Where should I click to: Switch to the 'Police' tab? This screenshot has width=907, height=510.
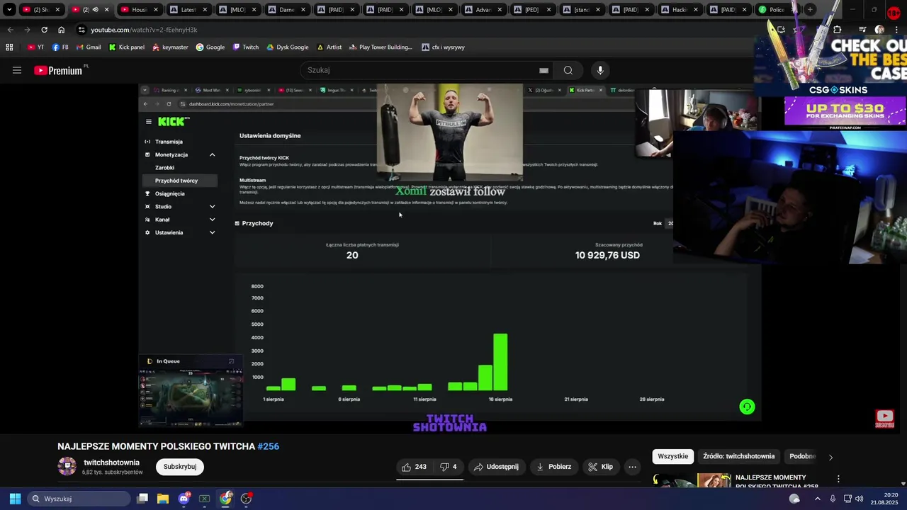click(777, 10)
